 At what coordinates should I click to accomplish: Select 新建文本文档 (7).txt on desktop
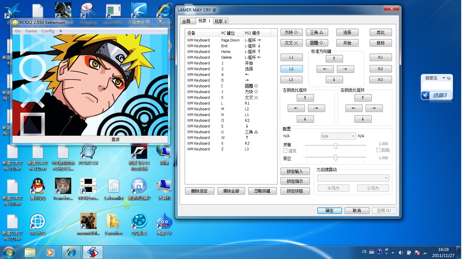tap(12, 228)
